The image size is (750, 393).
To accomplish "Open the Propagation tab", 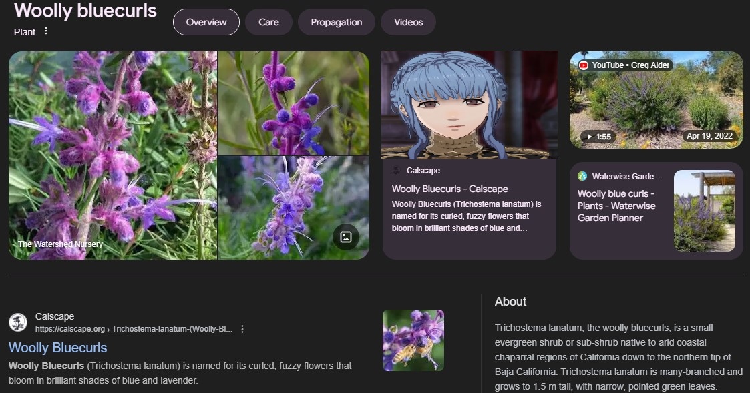I will coord(336,22).
